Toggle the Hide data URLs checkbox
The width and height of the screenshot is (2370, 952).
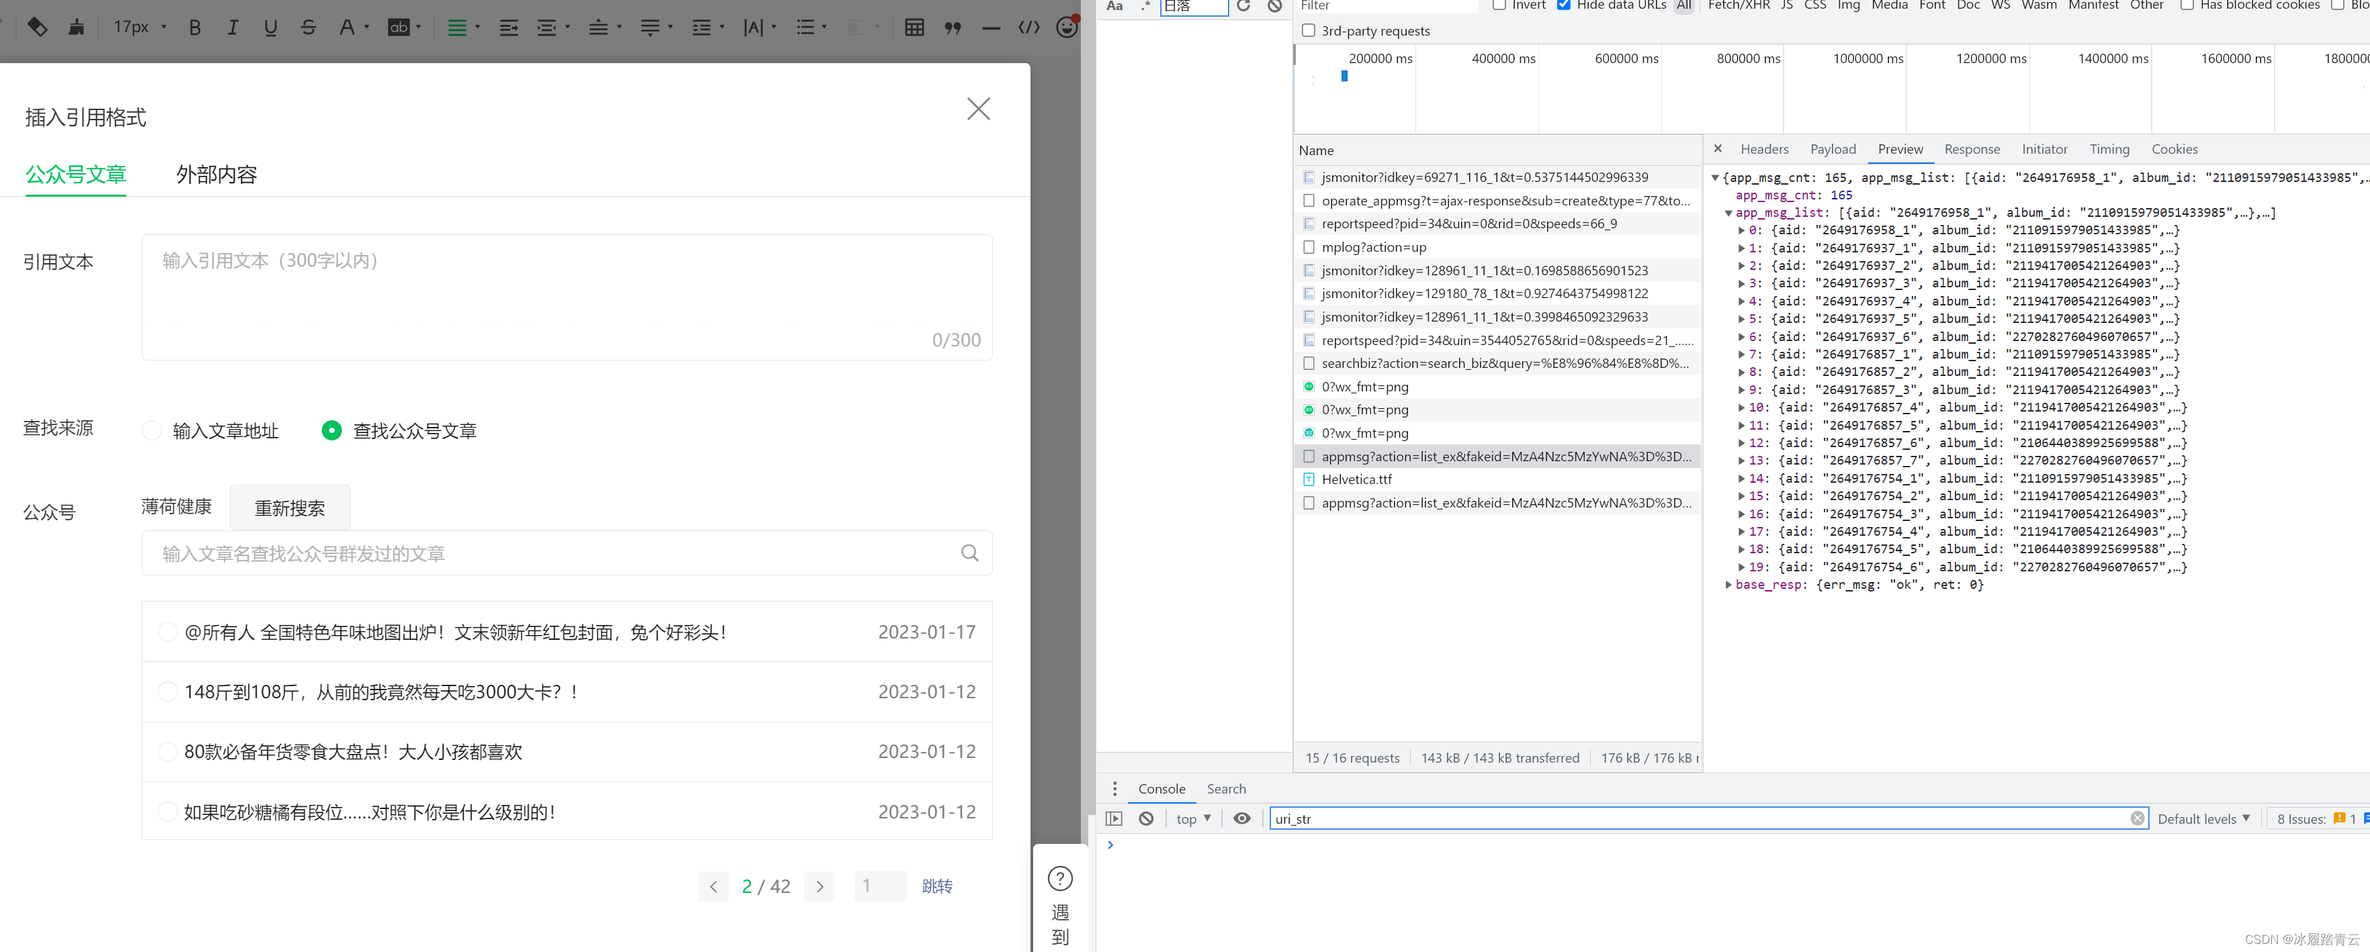1560,7
